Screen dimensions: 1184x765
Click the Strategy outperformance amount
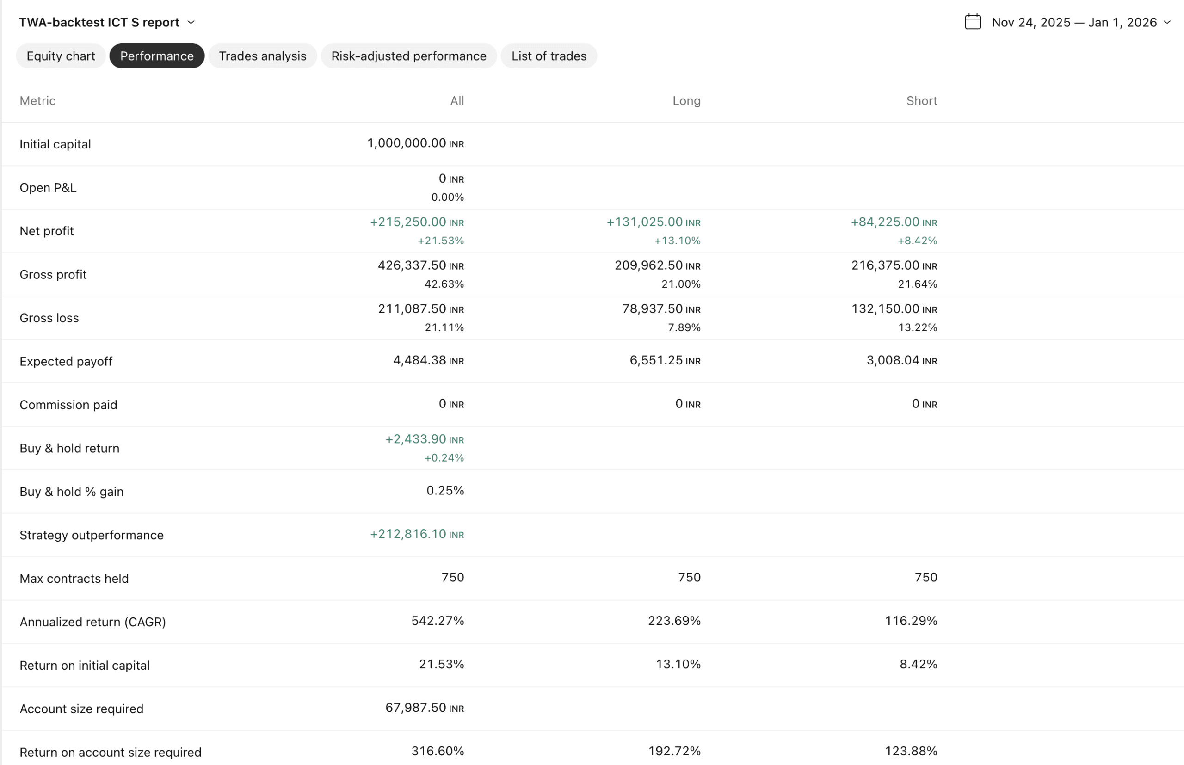click(x=417, y=534)
